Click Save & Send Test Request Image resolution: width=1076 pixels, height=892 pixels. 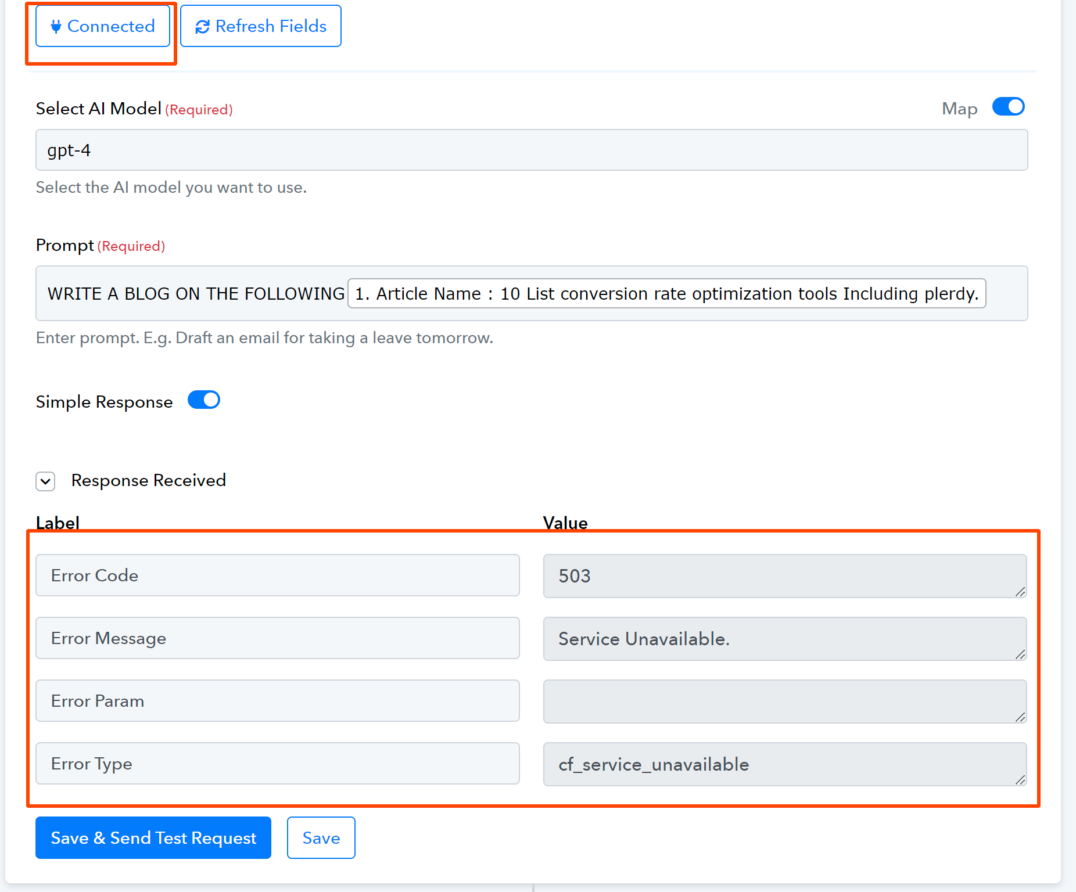(x=153, y=838)
